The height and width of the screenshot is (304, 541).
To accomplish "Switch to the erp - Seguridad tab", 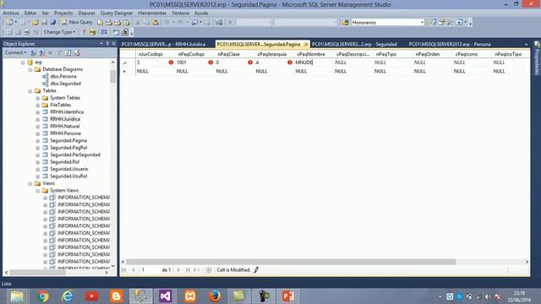I will tap(354, 45).
